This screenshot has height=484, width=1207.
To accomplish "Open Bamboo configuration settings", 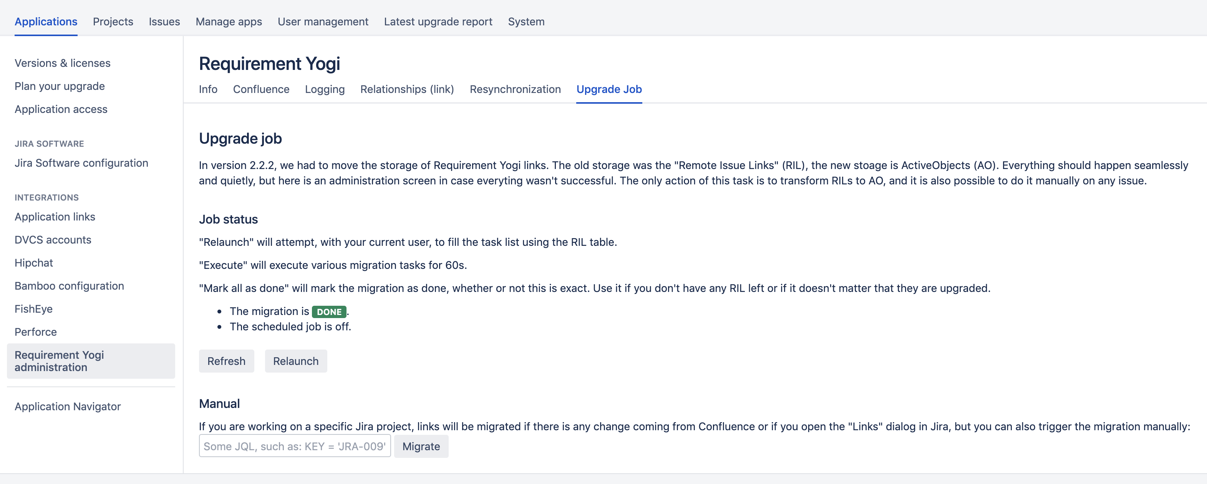I will coord(69,285).
